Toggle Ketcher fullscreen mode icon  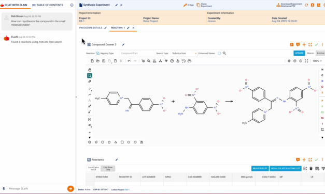[306, 61]
